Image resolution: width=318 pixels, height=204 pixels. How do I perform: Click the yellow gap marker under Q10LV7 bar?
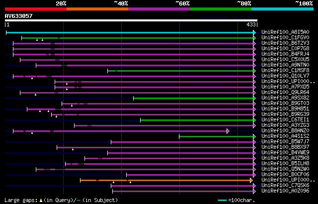(32, 78)
